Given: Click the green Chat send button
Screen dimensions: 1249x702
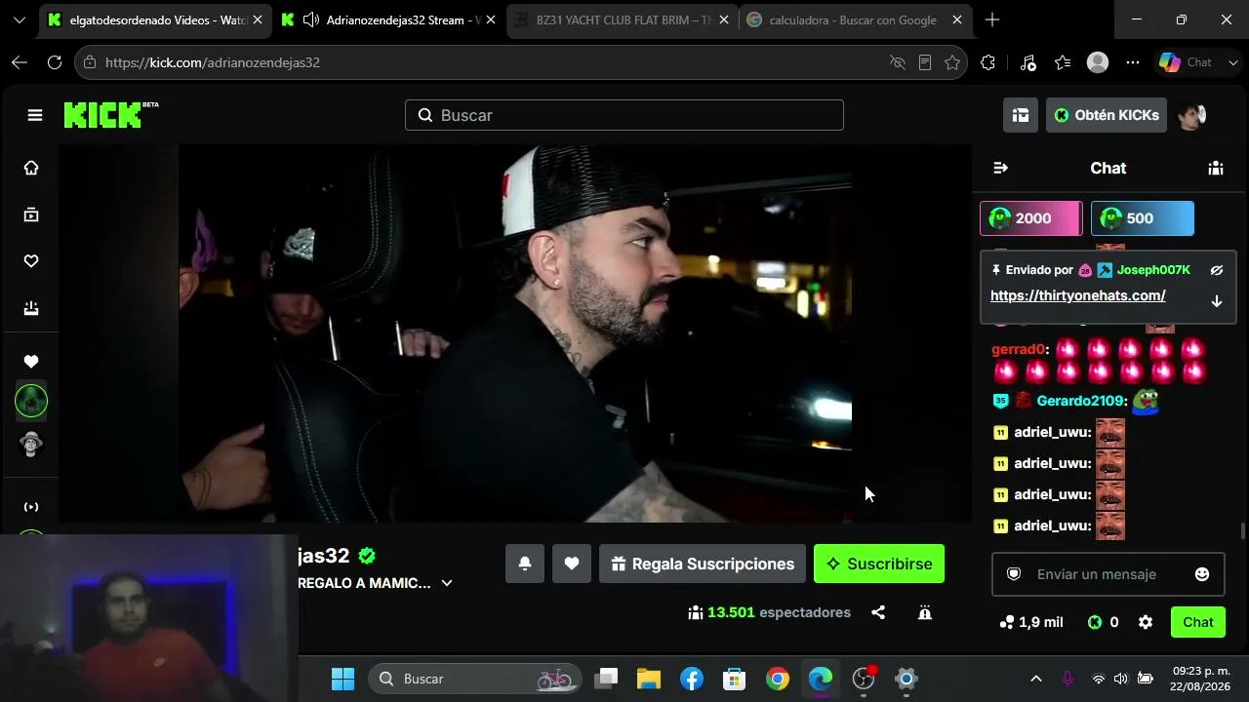Looking at the screenshot, I should click(x=1198, y=622).
